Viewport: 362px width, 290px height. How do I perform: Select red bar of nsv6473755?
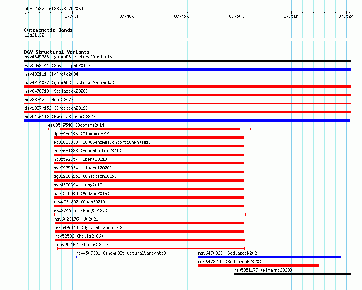pyautogui.click(x=259, y=266)
